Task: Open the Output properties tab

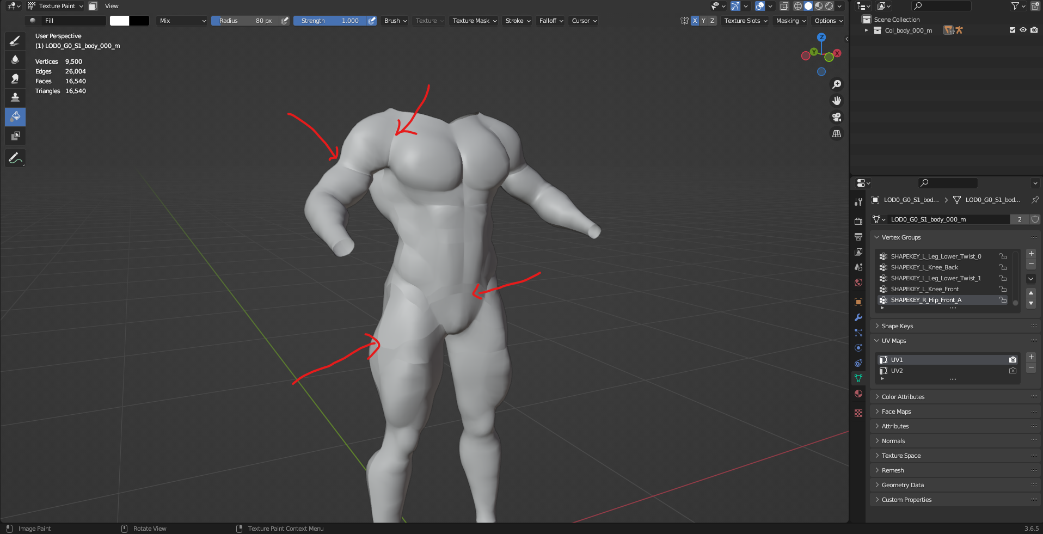Action: (x=858, y=236)
